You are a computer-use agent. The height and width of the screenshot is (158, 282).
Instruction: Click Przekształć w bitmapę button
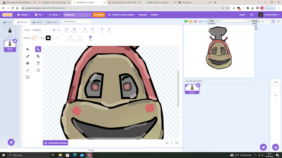(x=55, y=143)
